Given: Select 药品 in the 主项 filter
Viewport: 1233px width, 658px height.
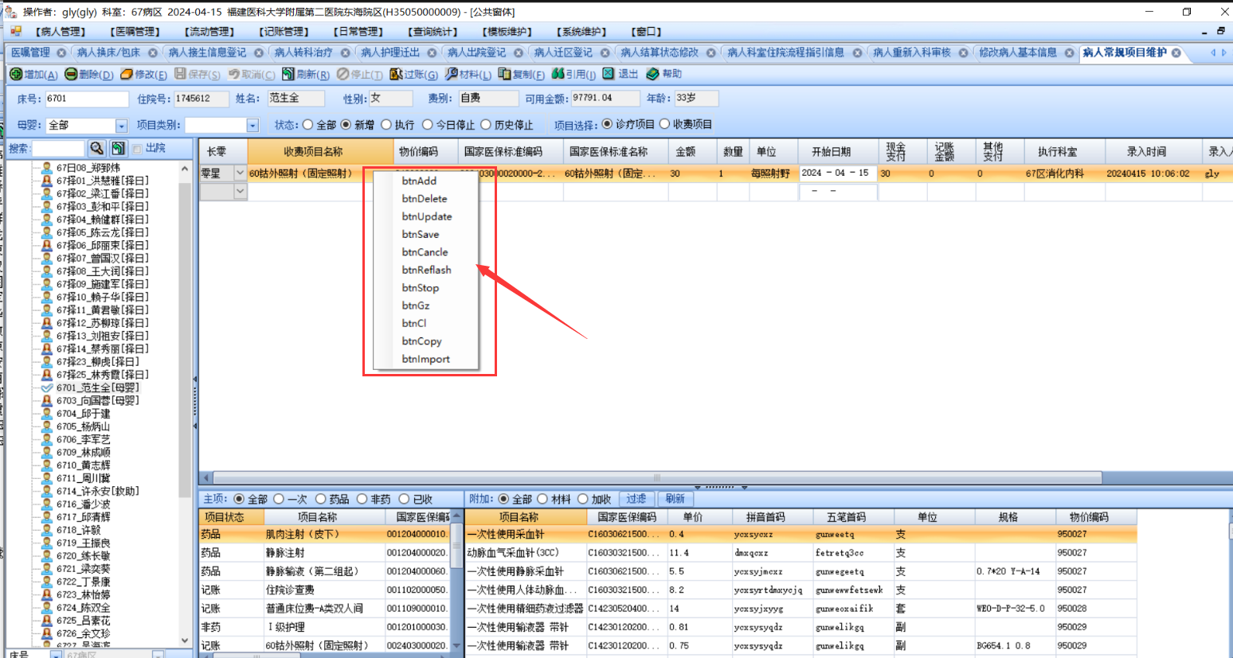Looking at the screenshot, I should click(320, 499).
